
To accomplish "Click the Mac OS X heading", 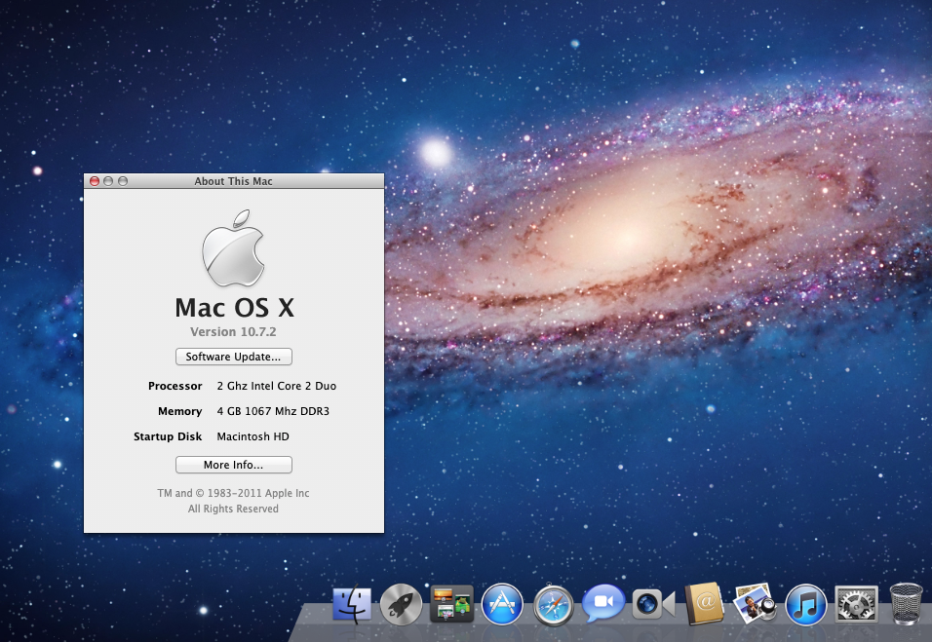I will [234, 308].
